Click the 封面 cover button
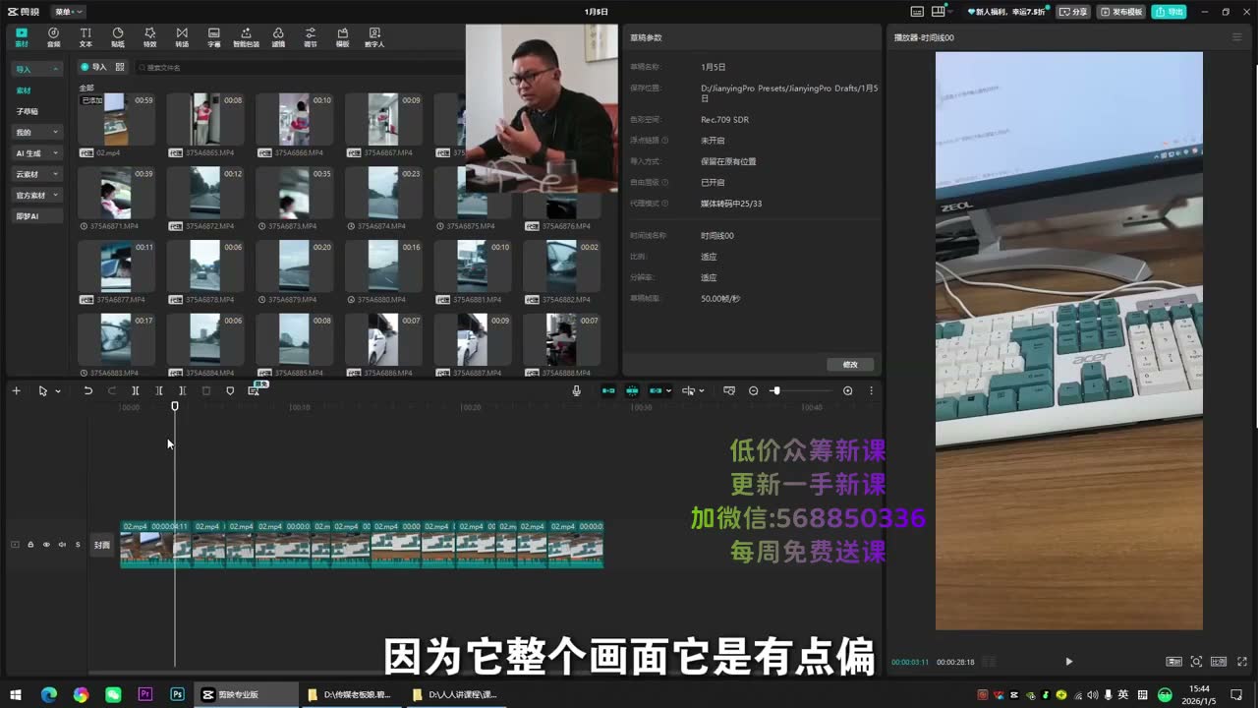The image size is (1258, 708). tap(102, 545)
